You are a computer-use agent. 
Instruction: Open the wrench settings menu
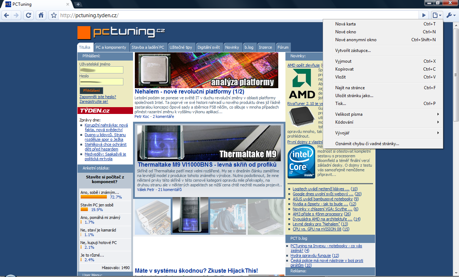coord(451,15)
